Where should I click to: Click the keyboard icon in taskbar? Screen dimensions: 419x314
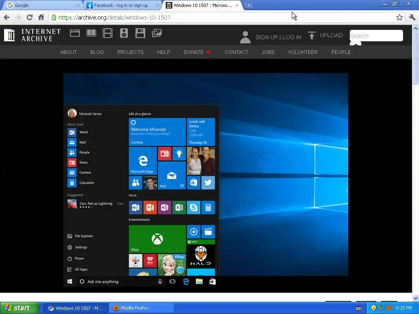tap(358, 308)
